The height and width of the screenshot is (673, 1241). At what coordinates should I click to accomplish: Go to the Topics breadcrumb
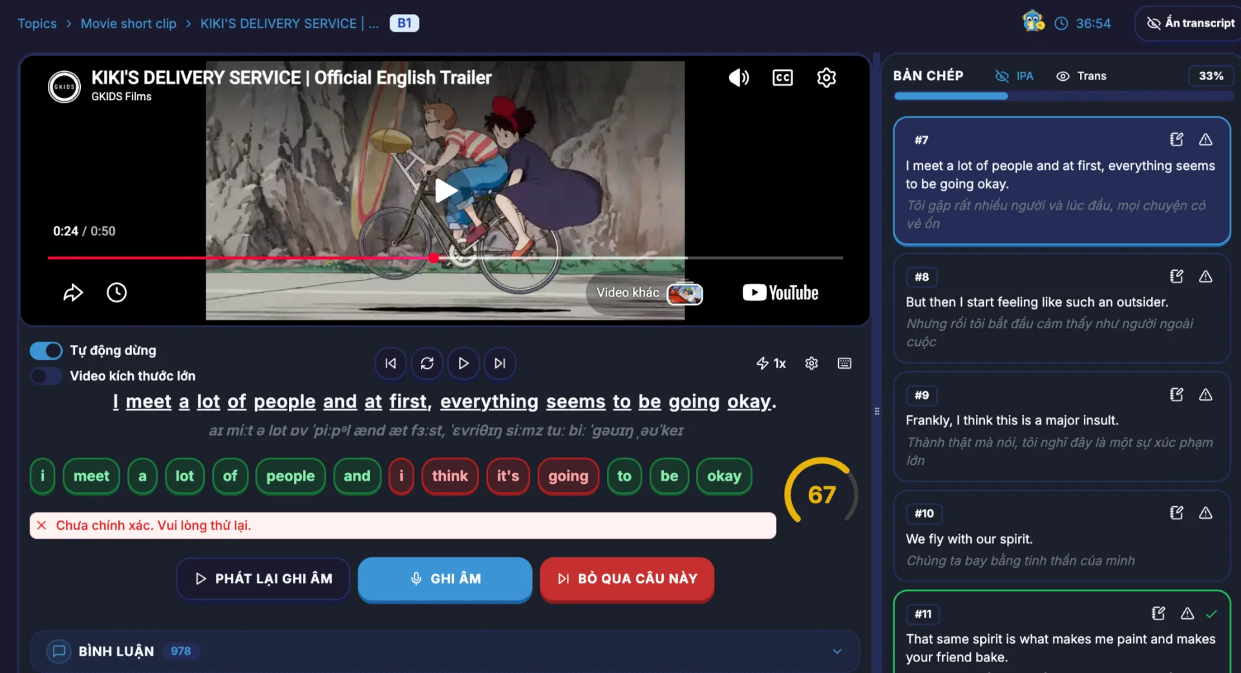37,24
